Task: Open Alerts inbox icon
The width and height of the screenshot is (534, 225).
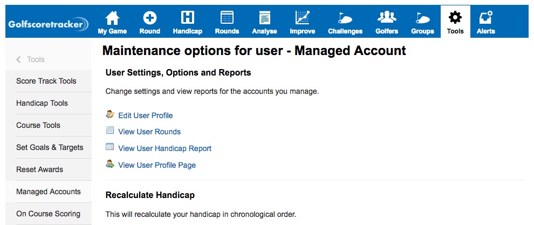Action: pyautogui.click(x=485, y=18)
